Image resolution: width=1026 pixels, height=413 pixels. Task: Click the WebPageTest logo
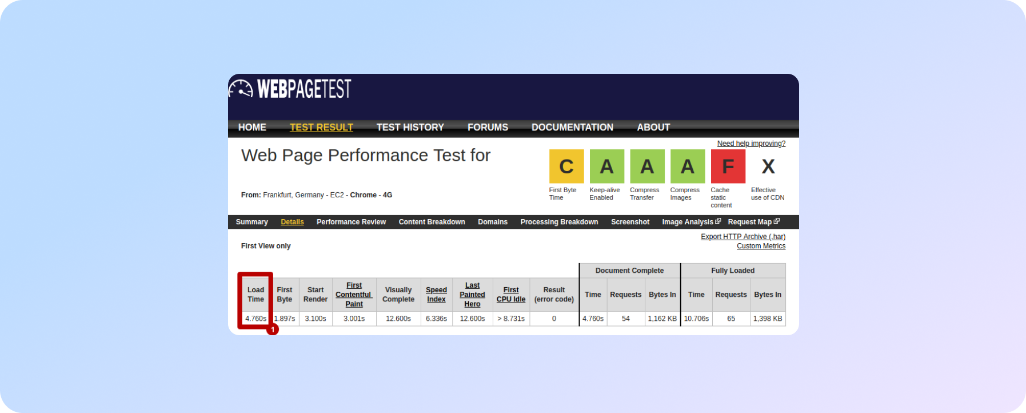(x=290, y=89)
